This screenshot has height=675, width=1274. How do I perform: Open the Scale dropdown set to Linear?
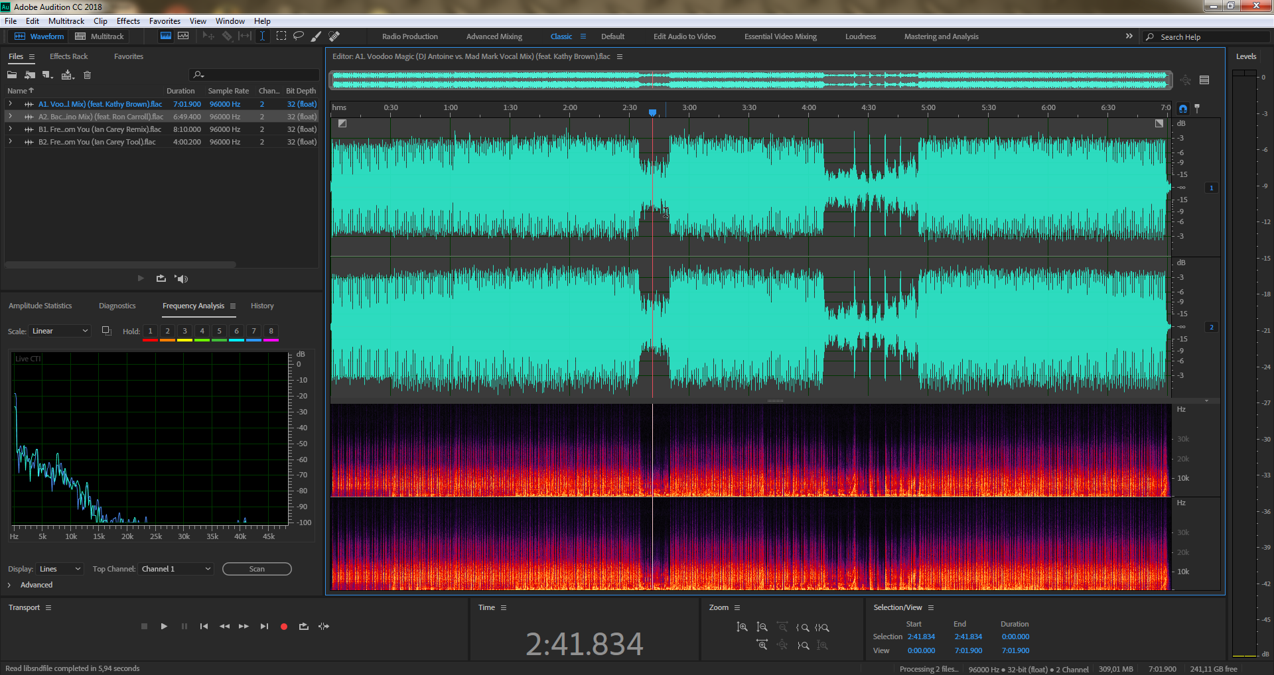tap(60, 331)
